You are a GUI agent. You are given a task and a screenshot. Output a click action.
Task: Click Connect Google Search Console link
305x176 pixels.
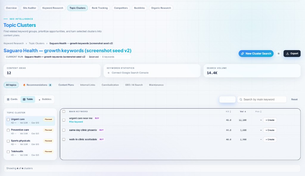tap(130, 73)
